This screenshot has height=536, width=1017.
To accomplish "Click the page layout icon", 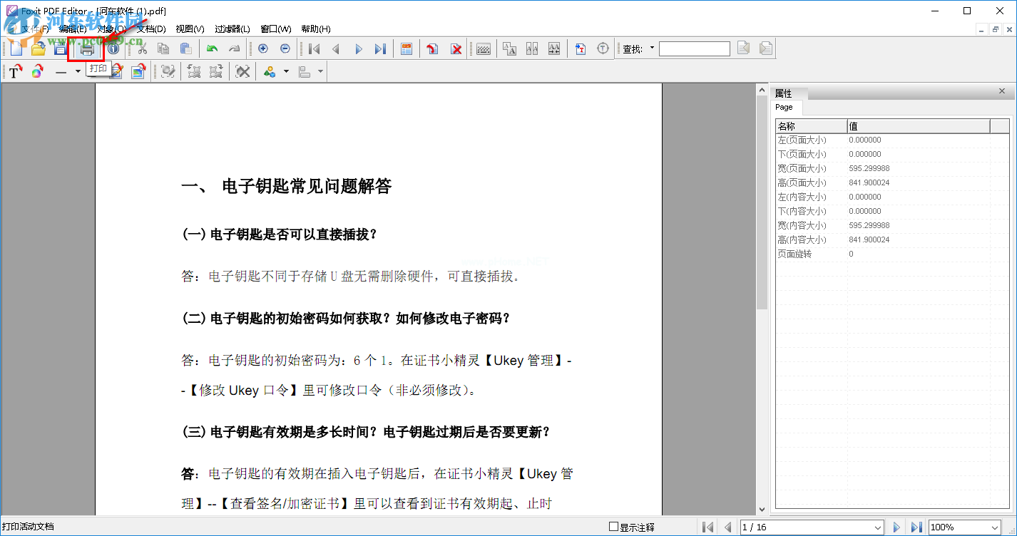I will 407,48.
